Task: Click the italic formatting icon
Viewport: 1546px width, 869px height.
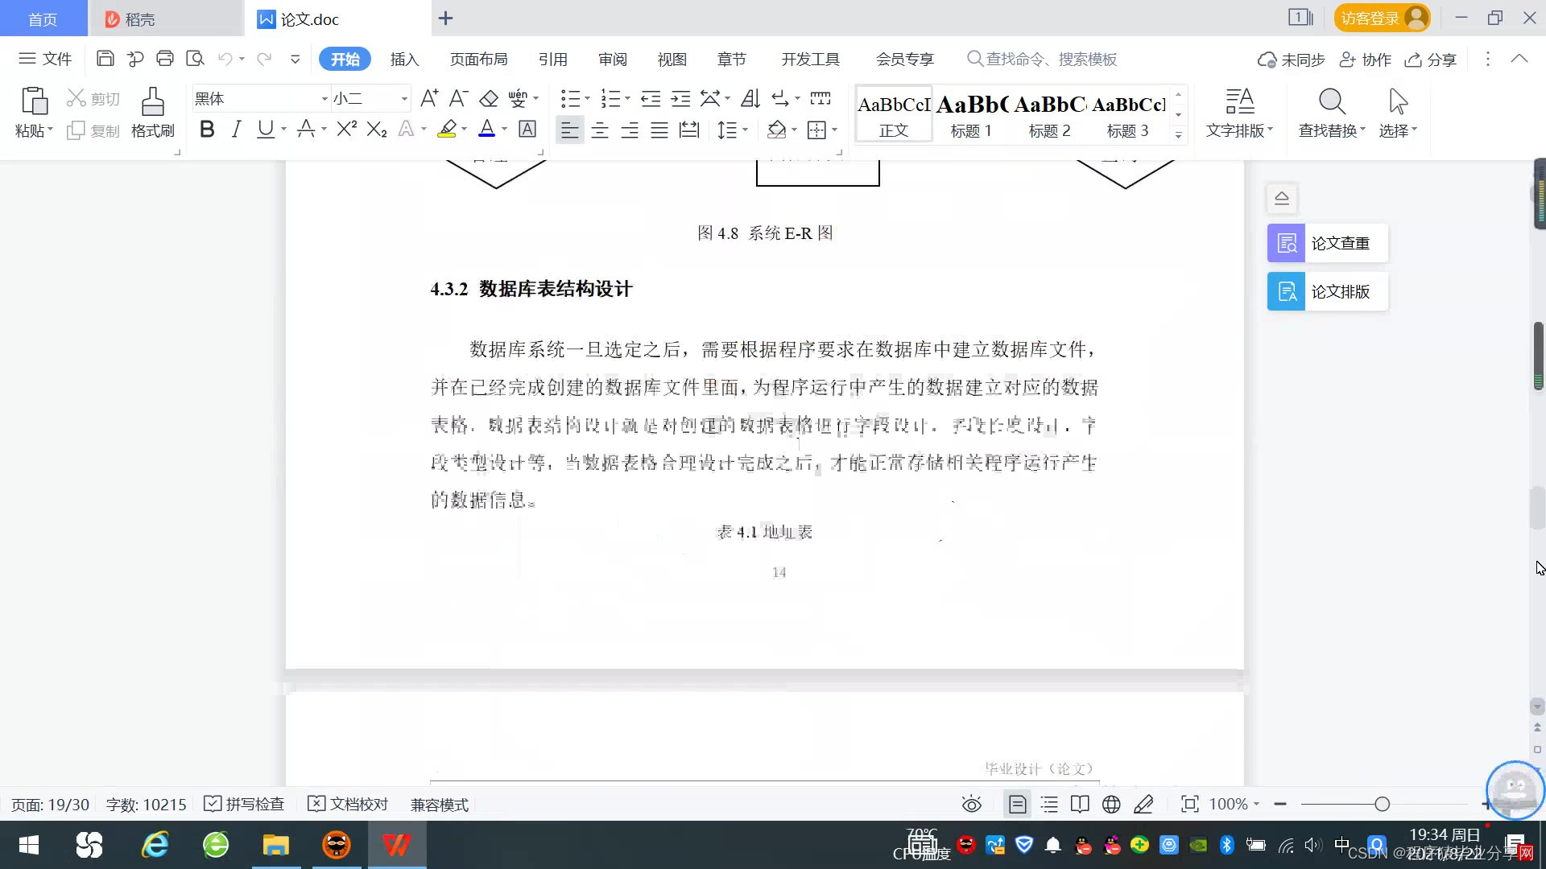Action: 236,130
